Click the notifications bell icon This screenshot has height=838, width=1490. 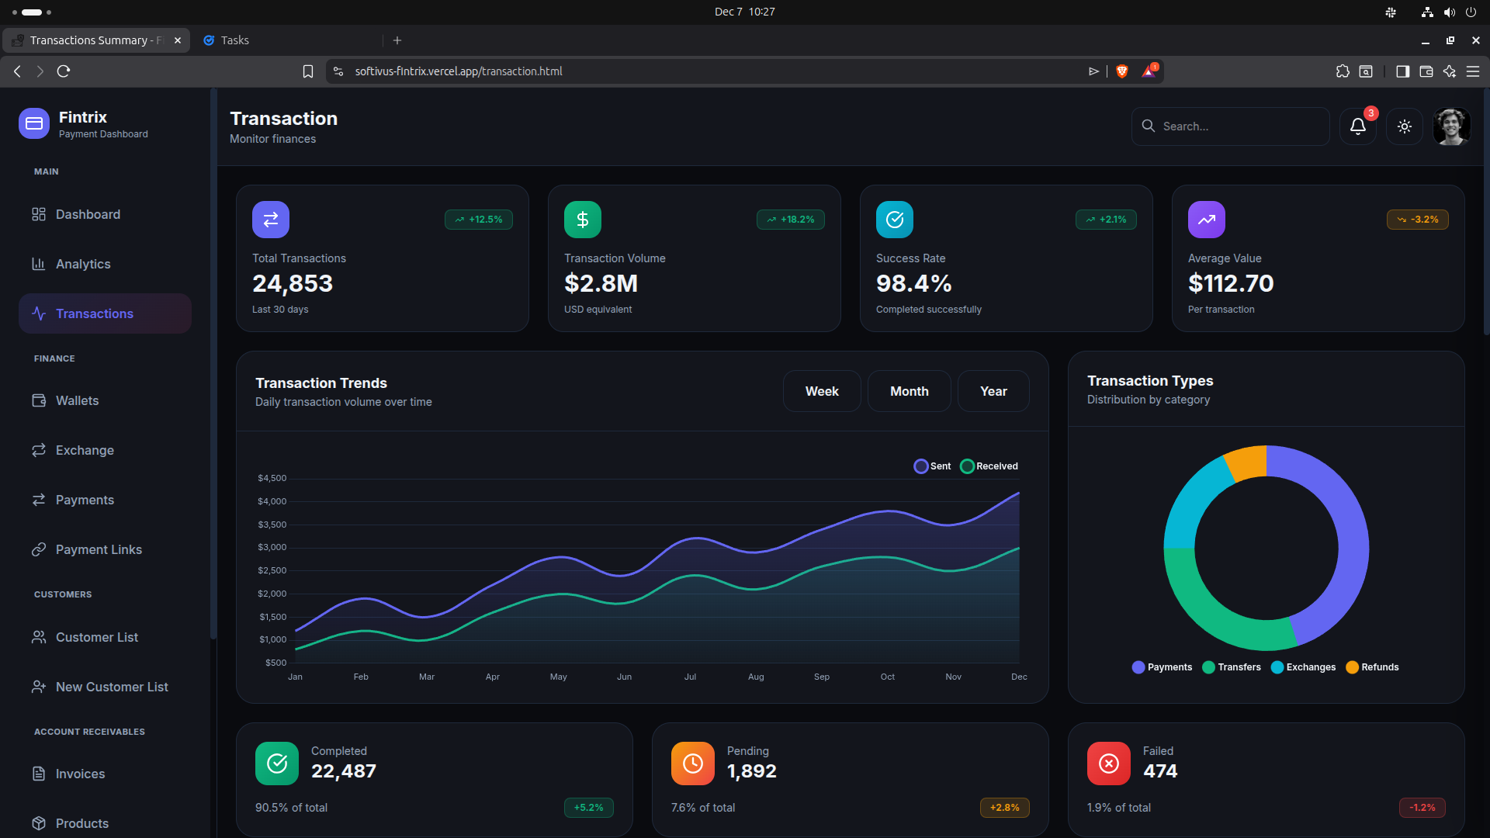1357,126
